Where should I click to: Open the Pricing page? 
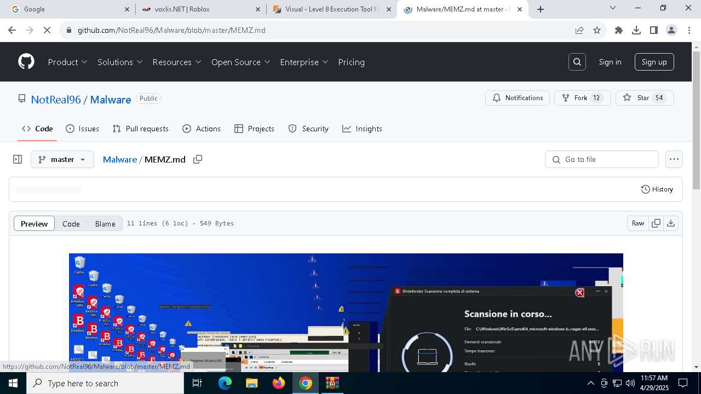352,62
